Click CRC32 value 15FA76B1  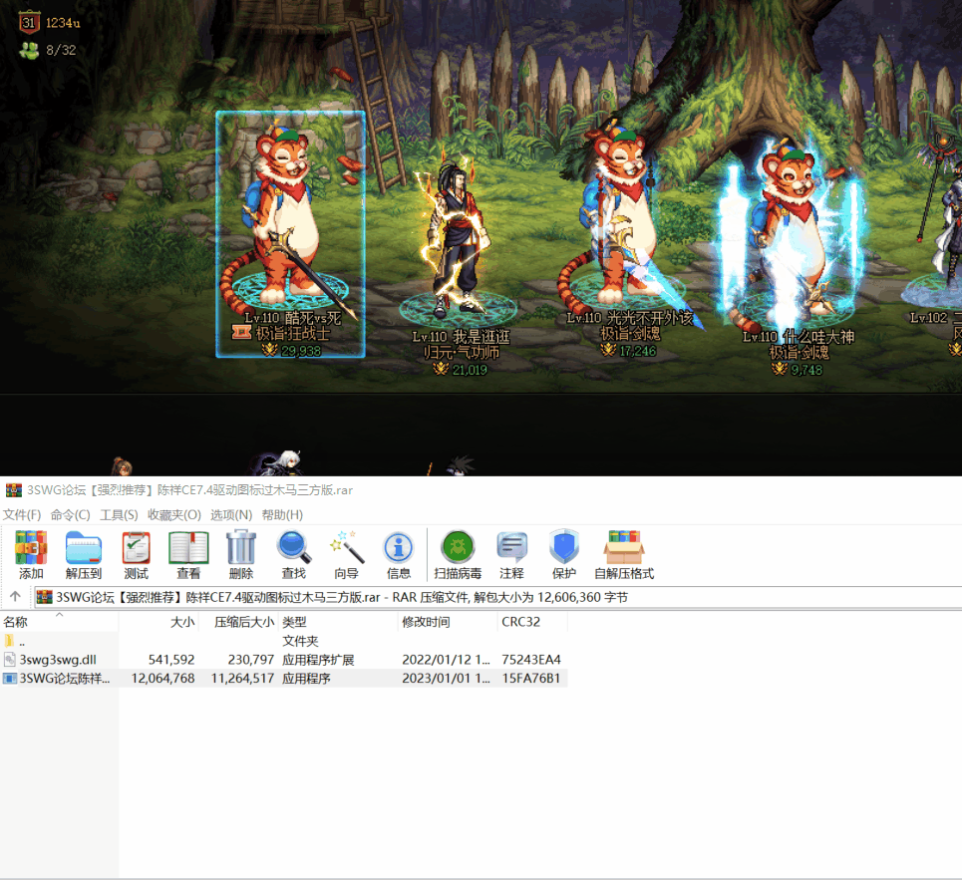point(530,679)
